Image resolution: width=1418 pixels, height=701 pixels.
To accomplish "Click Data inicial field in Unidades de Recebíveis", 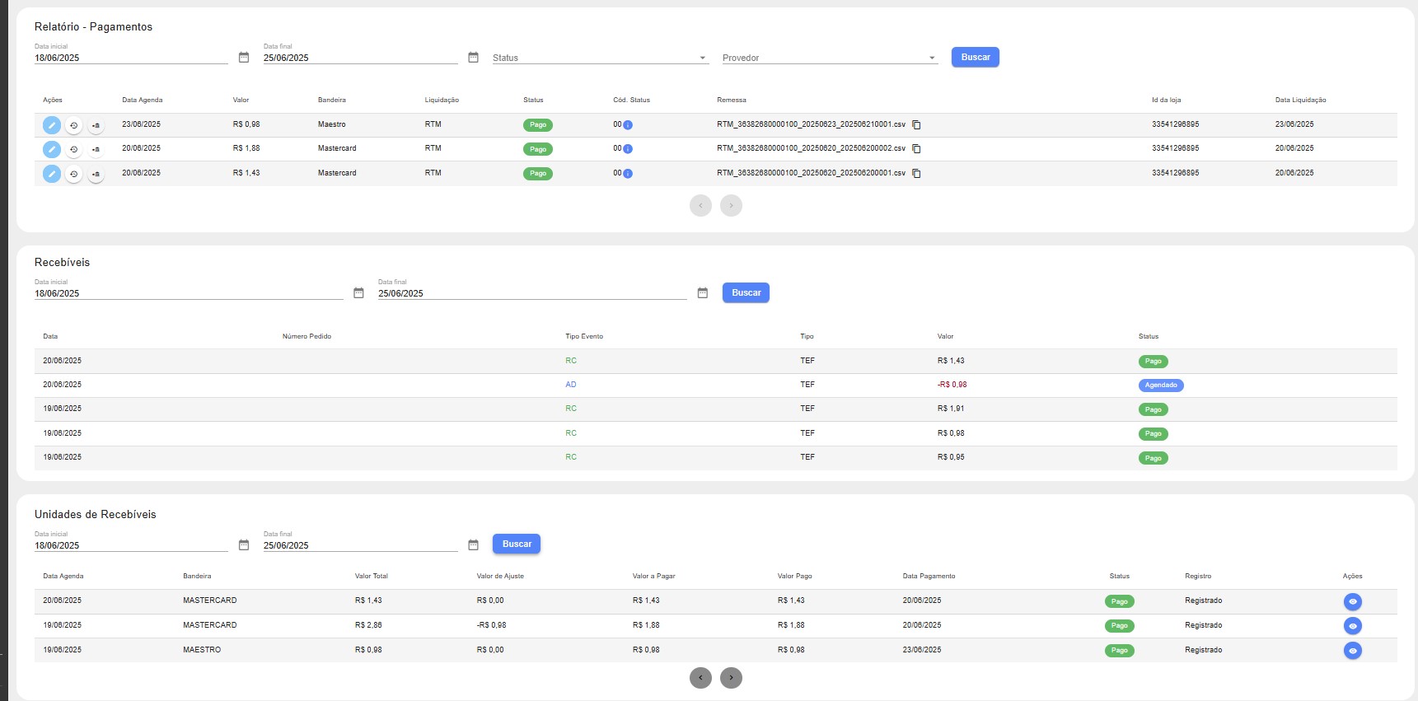I will [130, 545].
